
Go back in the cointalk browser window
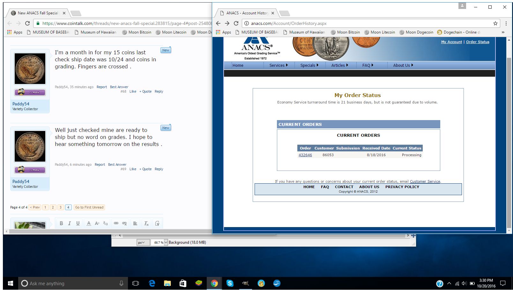pyautogui.click(x=10, y=23)
